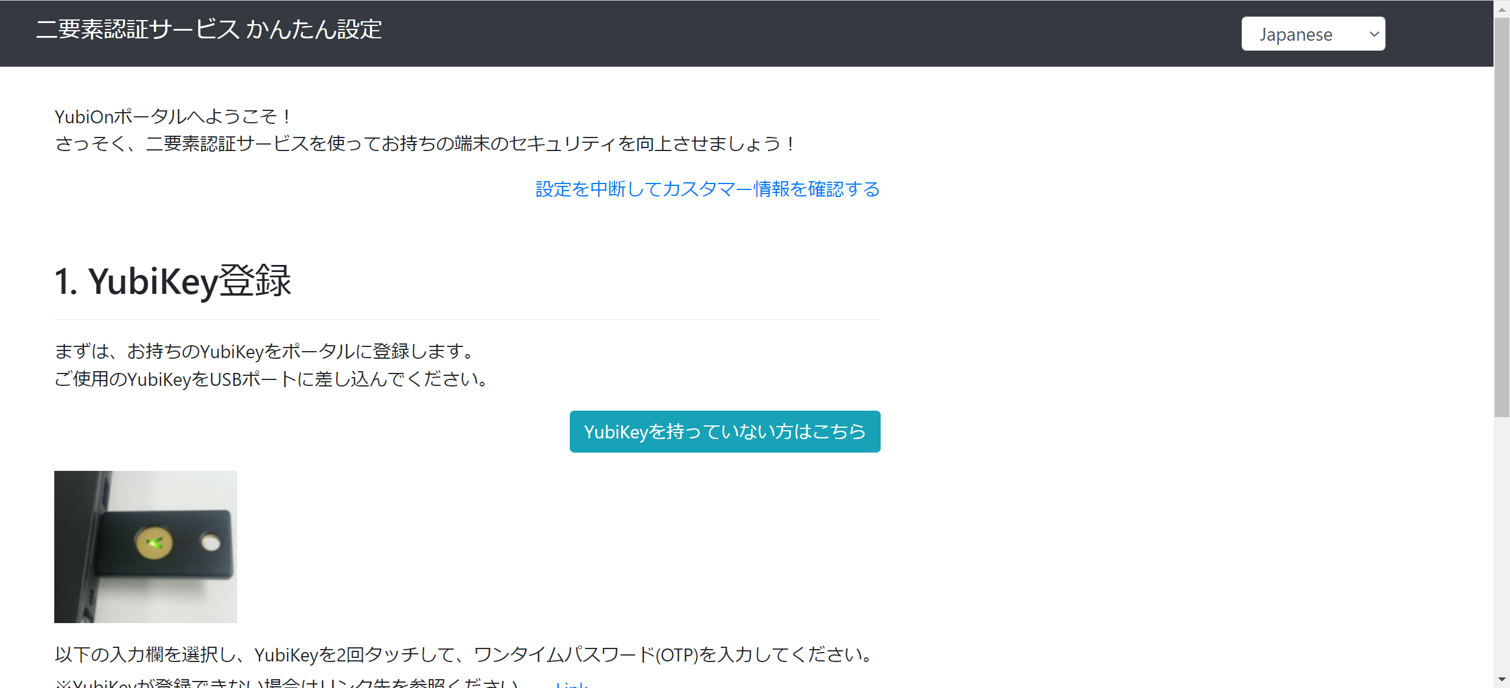Click the scrollbar down arrow
This screenshot has height=688, width=1510.
click(1502, 680)
